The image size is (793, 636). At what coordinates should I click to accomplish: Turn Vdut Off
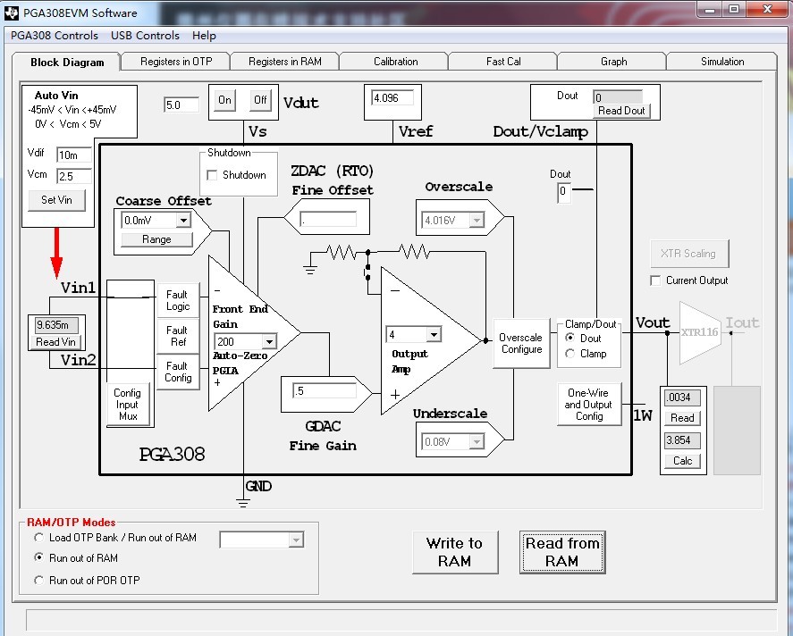click(260, 100)
